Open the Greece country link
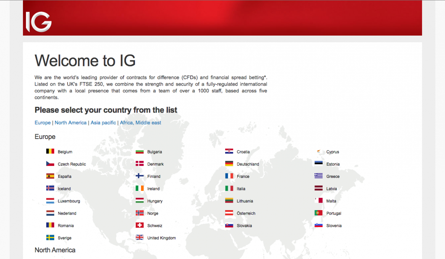This screenshot has height=259, width=445. click(x=333, y=176)
